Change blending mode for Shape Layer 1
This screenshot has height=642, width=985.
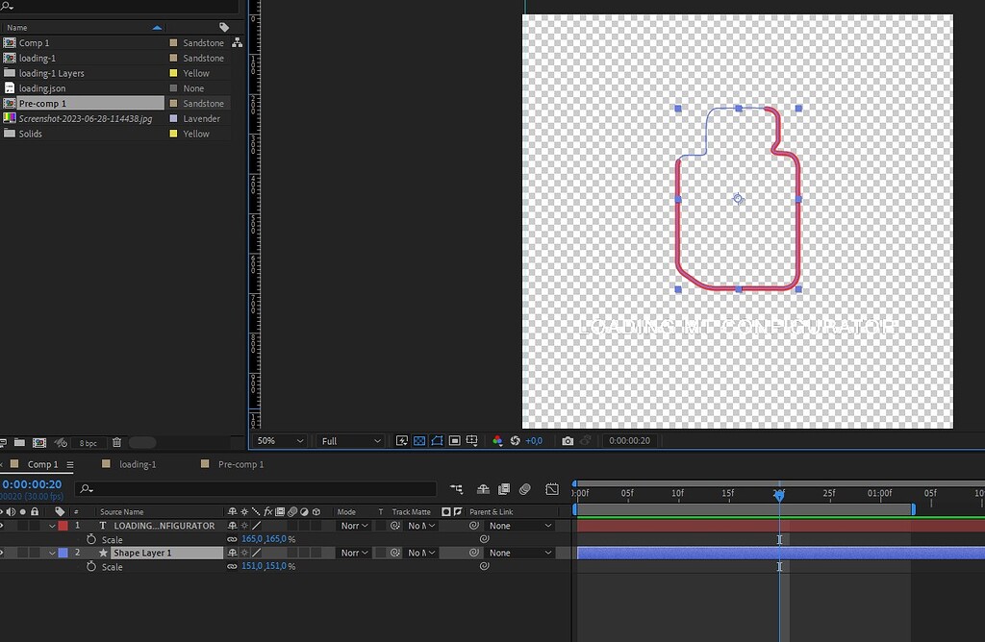click(x=354, y=552)
